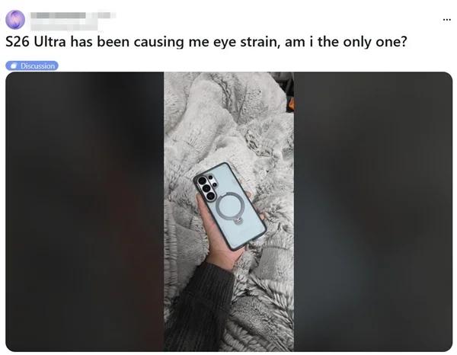Open the post titled S26 Ultra eye strain
This screenshot has height=355, width=457.
pyautogui.click(x=206, y=42)
